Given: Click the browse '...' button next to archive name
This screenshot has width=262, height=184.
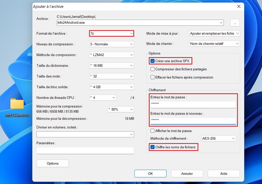Looking at the screenshot, I should click(235, 23).
